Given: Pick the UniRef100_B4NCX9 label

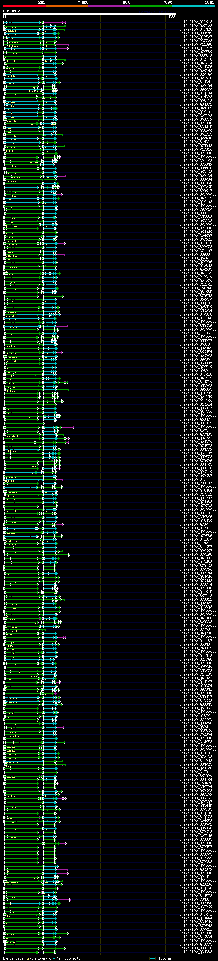Looking at the screenshot, I should pos(196,108).
